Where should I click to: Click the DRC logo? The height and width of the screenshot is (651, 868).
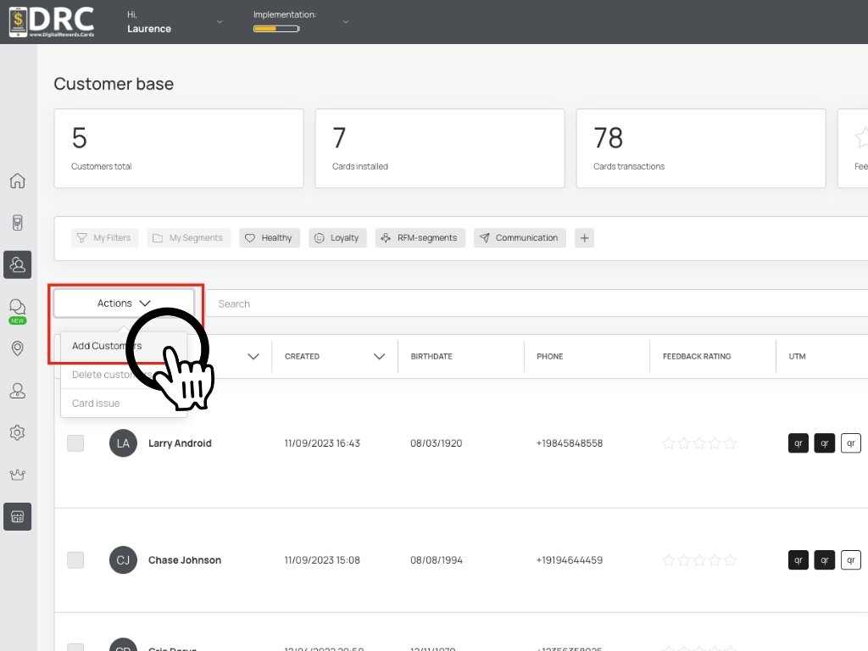click(x=52, y=21)
